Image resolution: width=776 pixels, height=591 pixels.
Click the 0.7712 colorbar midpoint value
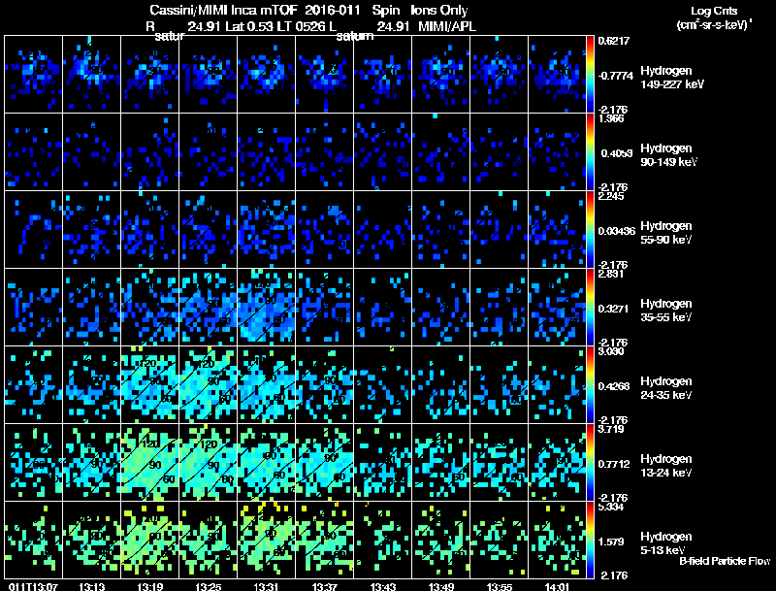(614, 464)
